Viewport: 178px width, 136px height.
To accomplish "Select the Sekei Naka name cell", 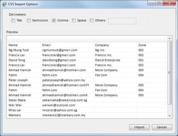I will tap(24, 100).
